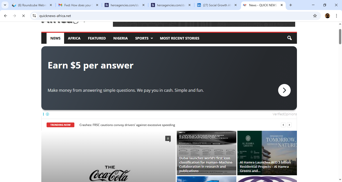Open the Chrome profile avatar
342x182 pixels.
(x=327, y=16)
